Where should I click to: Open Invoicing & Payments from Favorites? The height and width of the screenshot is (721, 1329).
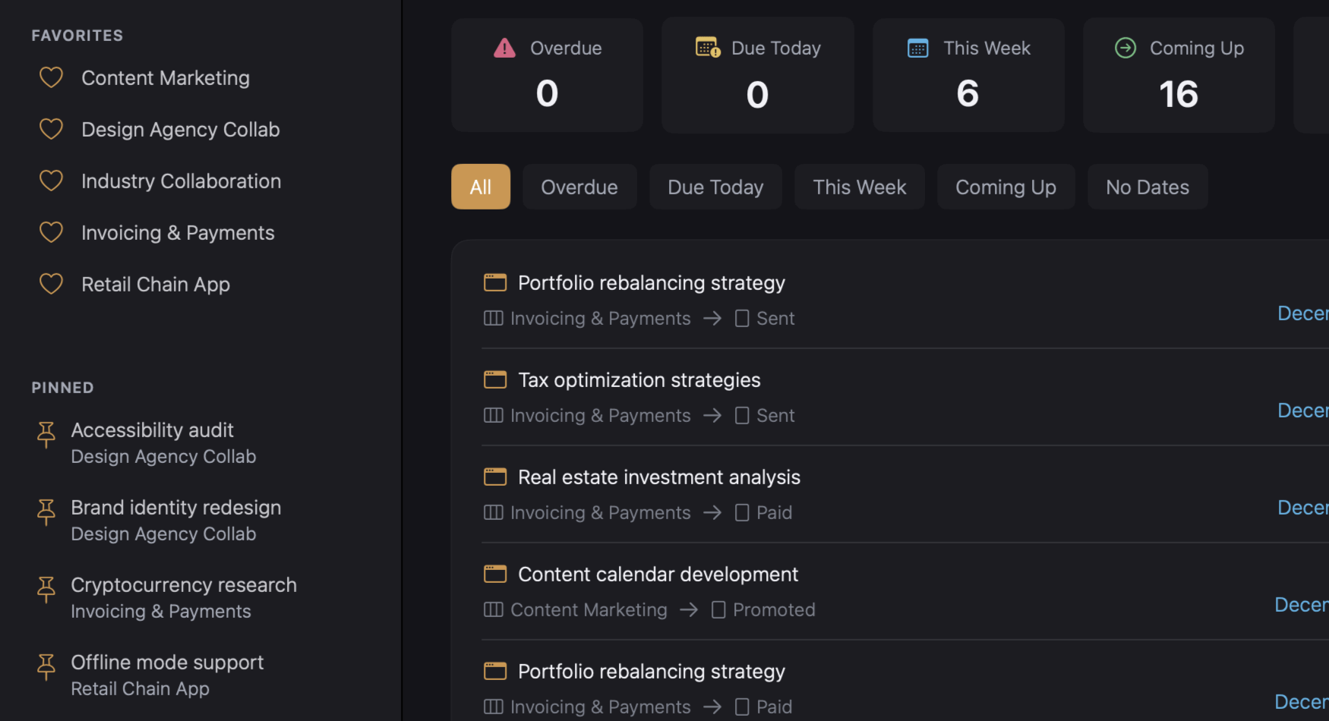[178, 232]
